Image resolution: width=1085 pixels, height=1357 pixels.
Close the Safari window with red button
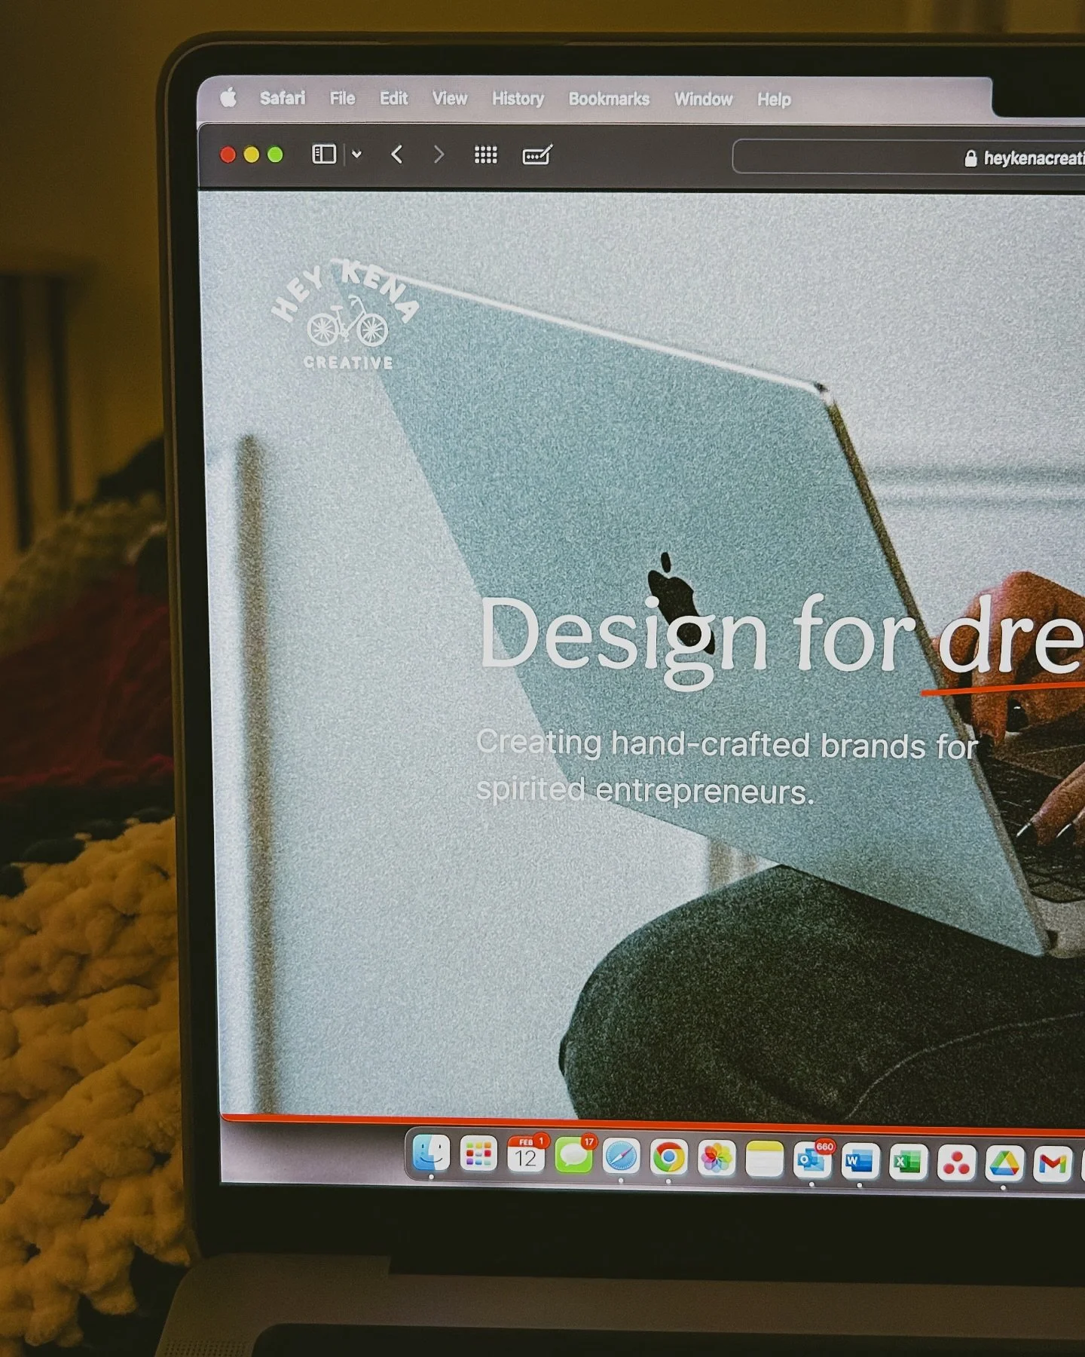coord(228,155)
